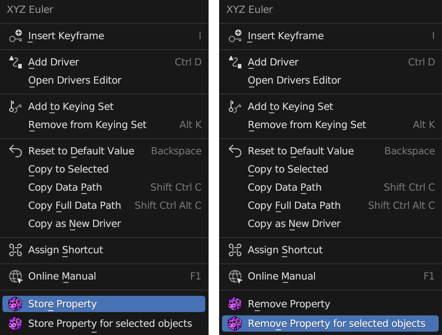Click the XYZ Euler header label
The image size is (442, 335).
[30, 9]
